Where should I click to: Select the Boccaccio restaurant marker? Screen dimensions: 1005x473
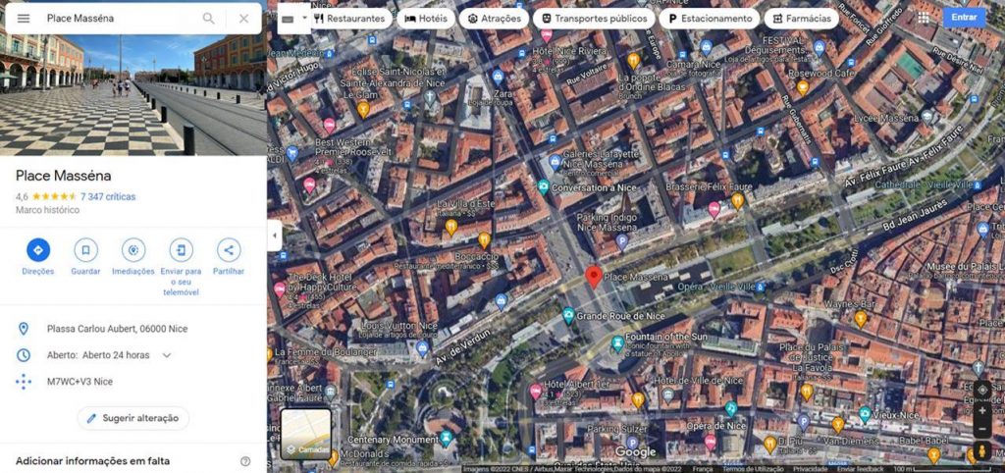coord(484,240)
